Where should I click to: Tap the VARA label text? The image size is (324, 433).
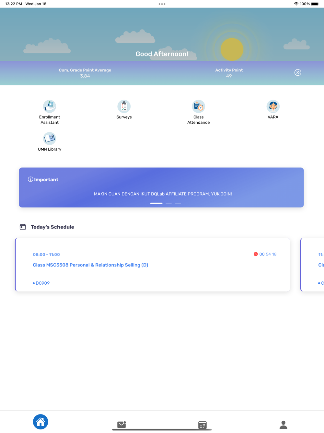coord(273,117)
